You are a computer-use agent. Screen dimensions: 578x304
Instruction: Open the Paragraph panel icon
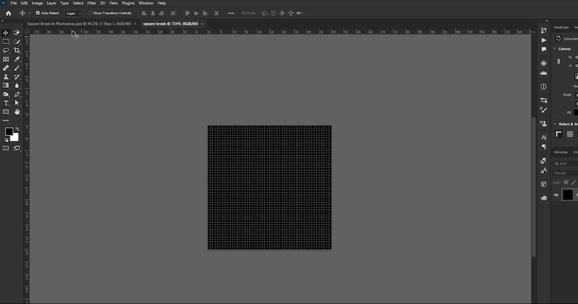(x=543, y=147)
